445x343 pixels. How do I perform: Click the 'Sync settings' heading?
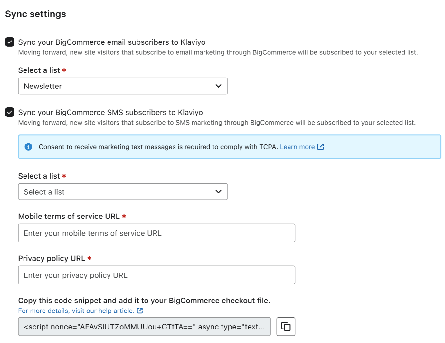[35, 14]
